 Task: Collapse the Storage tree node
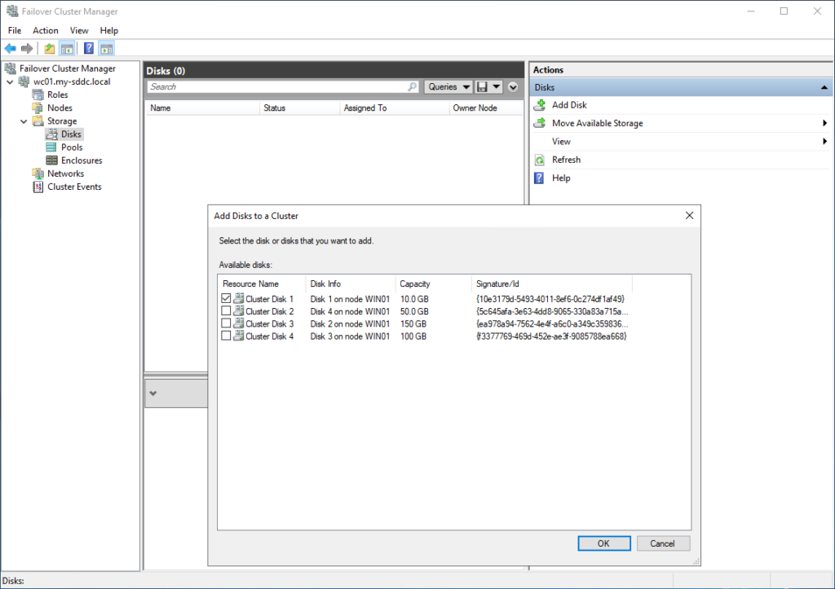point(24,121)
